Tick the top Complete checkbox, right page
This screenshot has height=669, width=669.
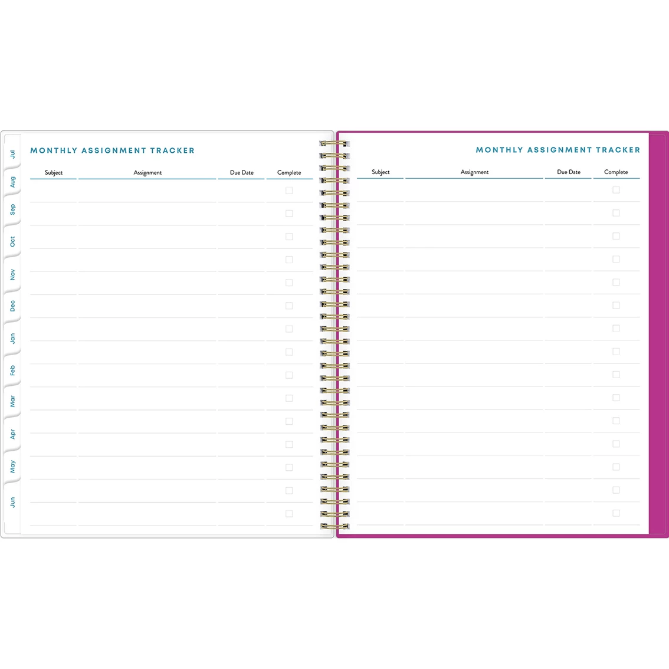pyautogui.click(x=616, y=190)
